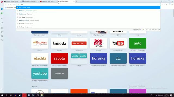Open Windows taskbar search

pos(7,95)
